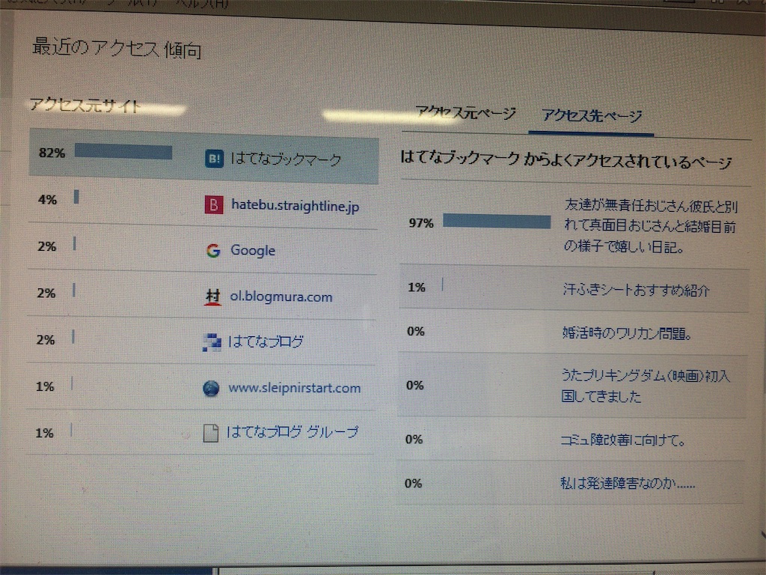Viewport: 766px width, 575px height.
Task: Open the www.sleipnirstart.com link
Action: tap(295, 388)
